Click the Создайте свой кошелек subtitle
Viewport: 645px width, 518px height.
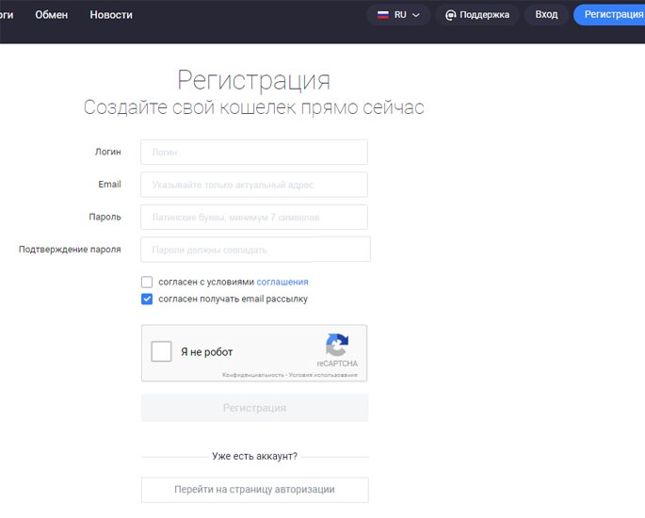(254, 107)
